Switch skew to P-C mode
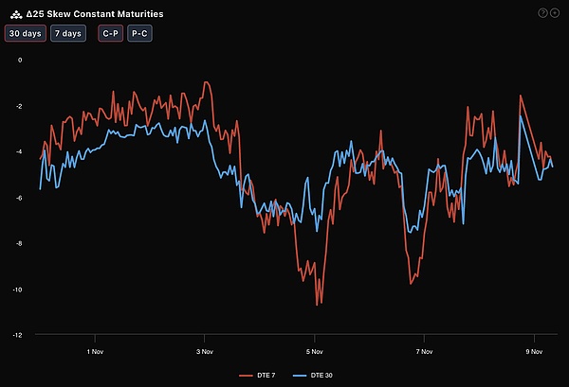 pos(139,34)
